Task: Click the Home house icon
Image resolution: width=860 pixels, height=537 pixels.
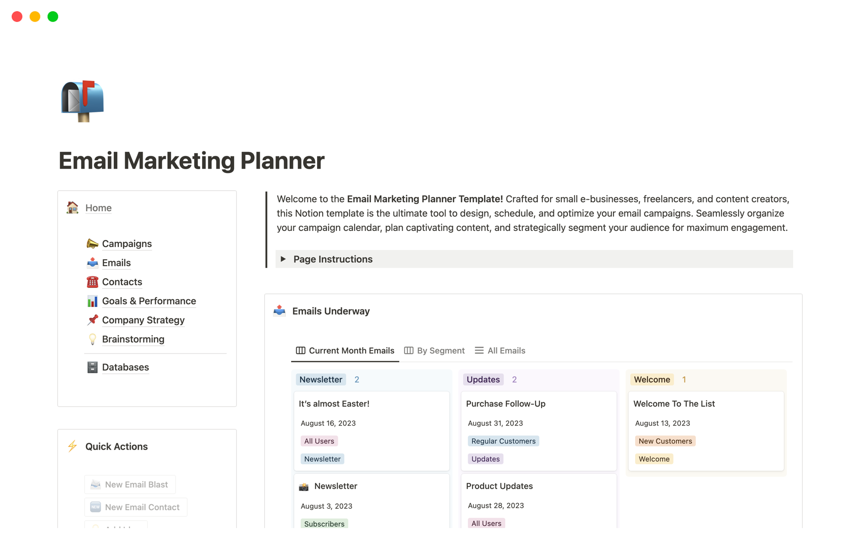Action: pos(72,208)
